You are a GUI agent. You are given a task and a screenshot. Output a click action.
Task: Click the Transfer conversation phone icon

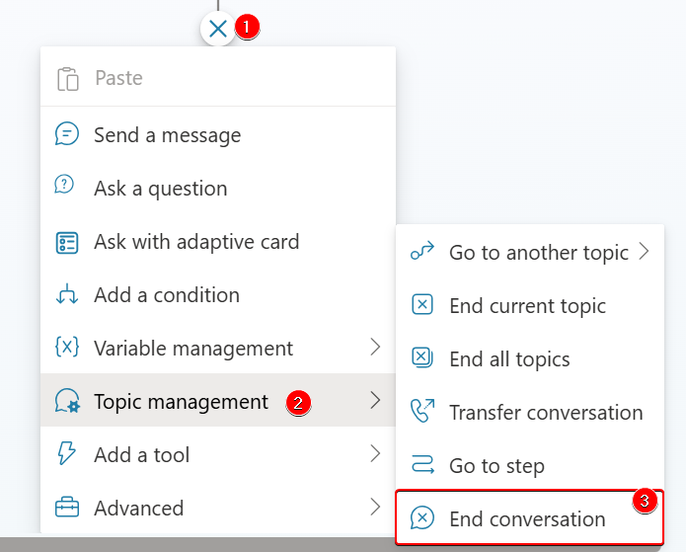421,413
